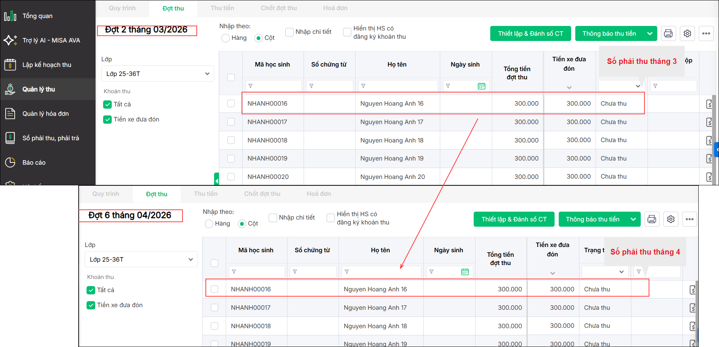Tick the NHANH00018 row checkbox in Đợt 6 panel
Screen dimensions: 719x347
tap(214, 326)
